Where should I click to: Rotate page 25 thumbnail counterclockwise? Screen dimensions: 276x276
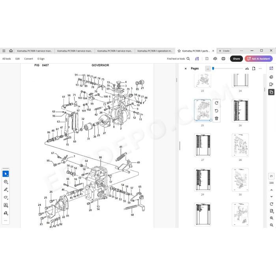click(216, 111)
